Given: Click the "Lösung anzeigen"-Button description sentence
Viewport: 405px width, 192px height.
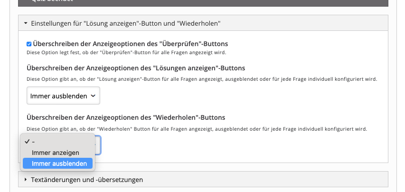Looking at the screenshot, I should [x=202, y=79].
